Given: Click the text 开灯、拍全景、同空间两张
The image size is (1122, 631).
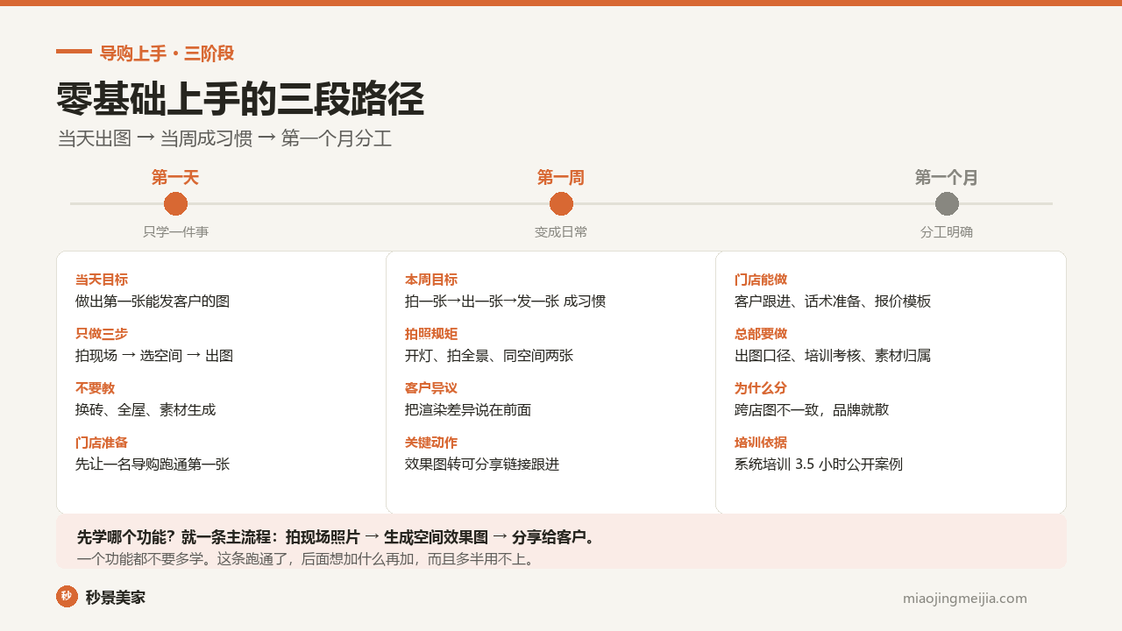Looking at the screenshot, I should pyautogui.click(x=489, y=356).
